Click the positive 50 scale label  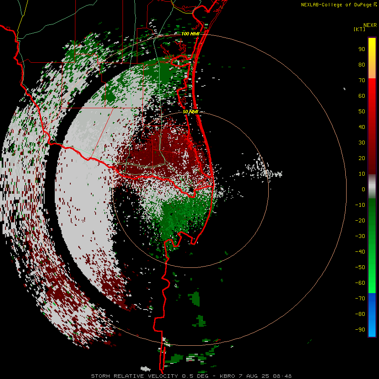(x=362, y=112)
